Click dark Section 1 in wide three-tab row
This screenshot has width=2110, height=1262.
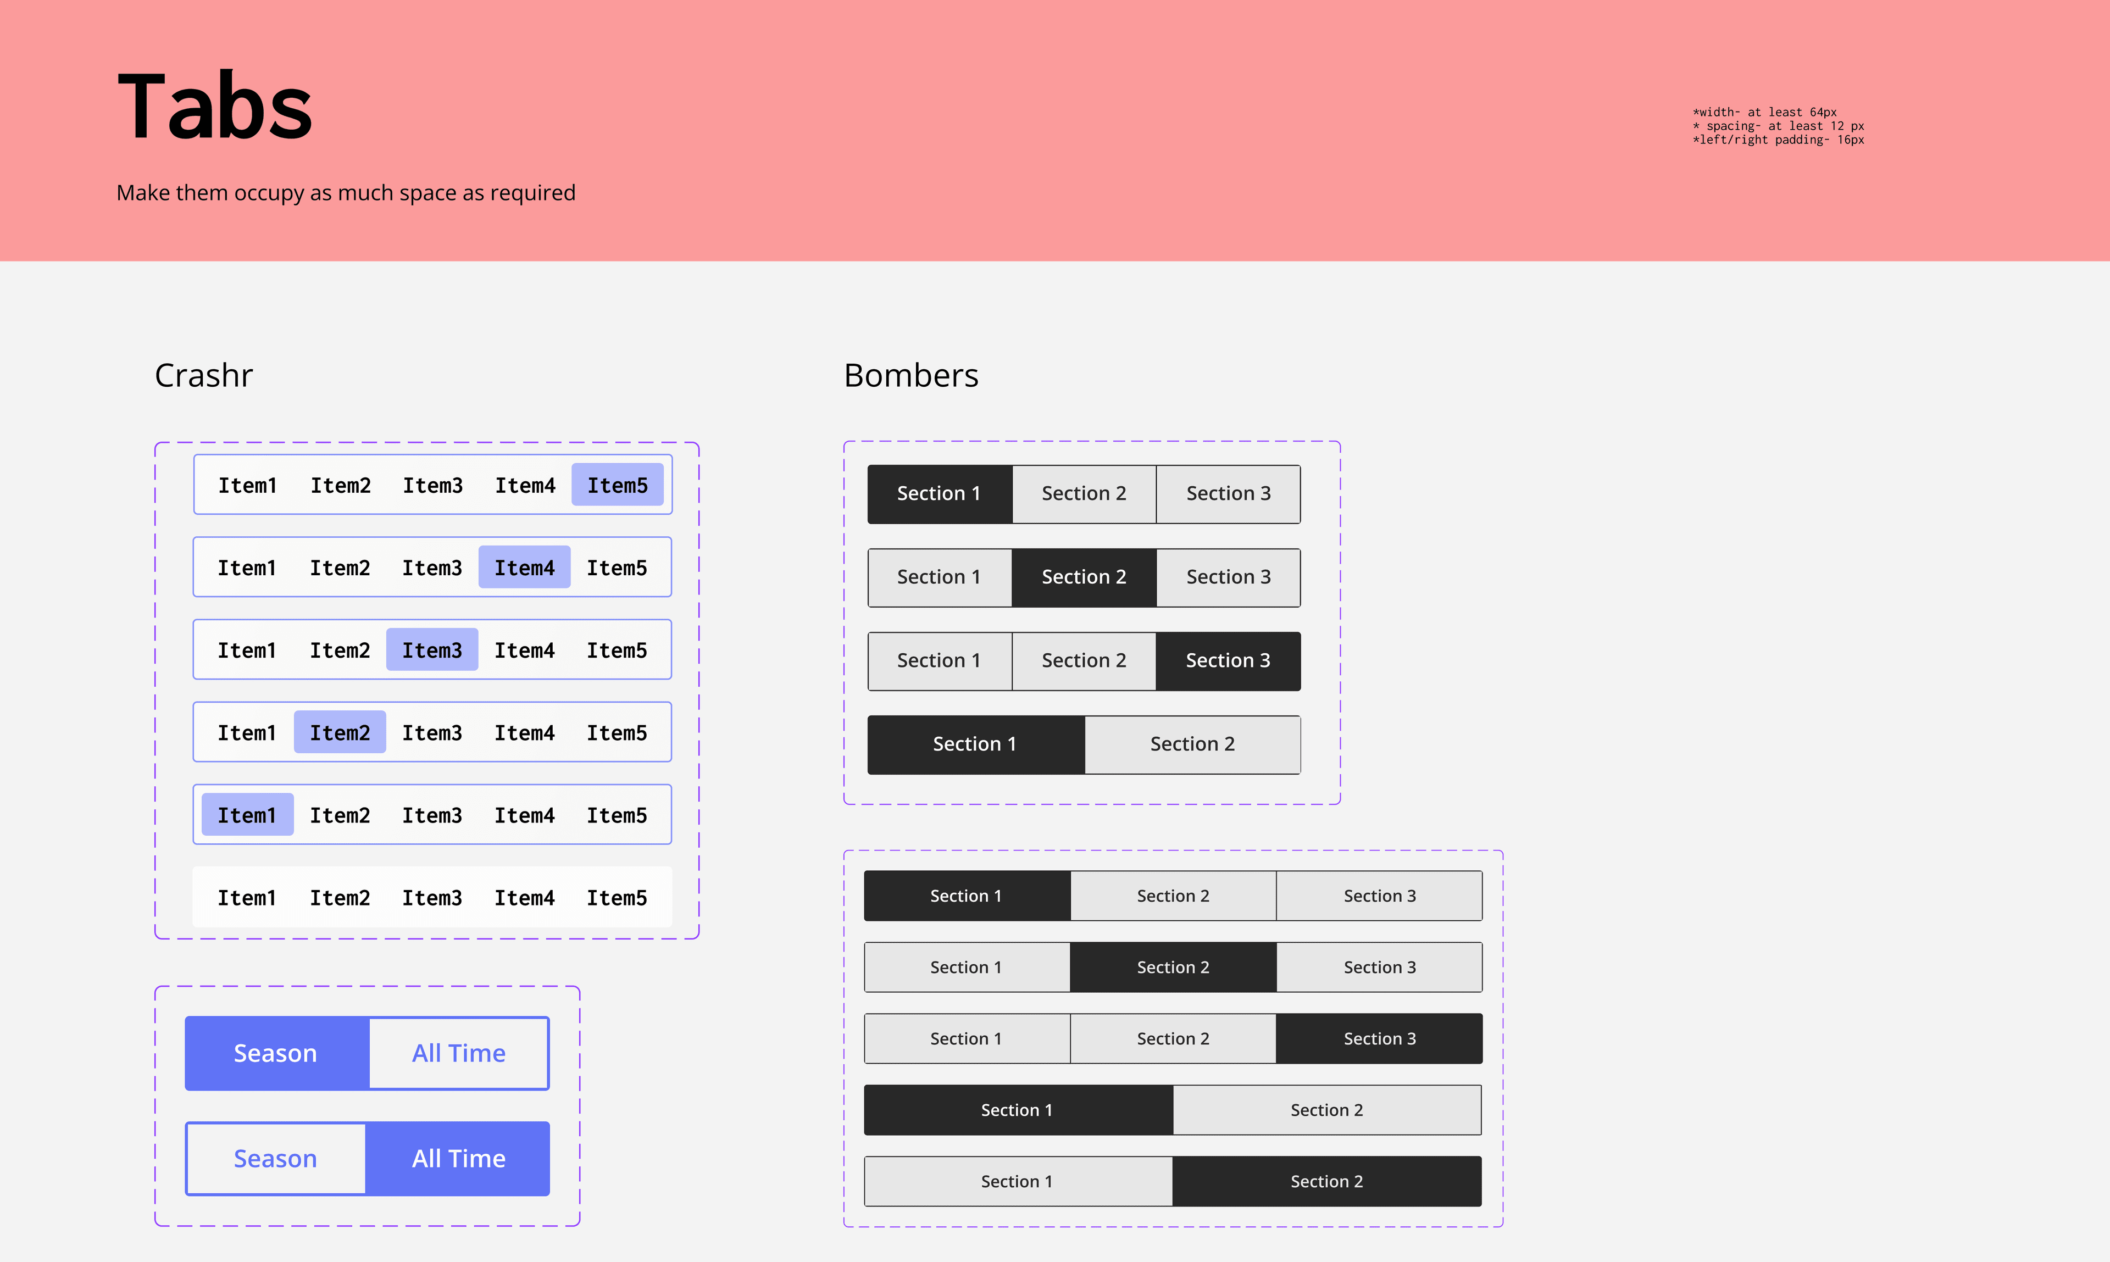pos(967,896)
